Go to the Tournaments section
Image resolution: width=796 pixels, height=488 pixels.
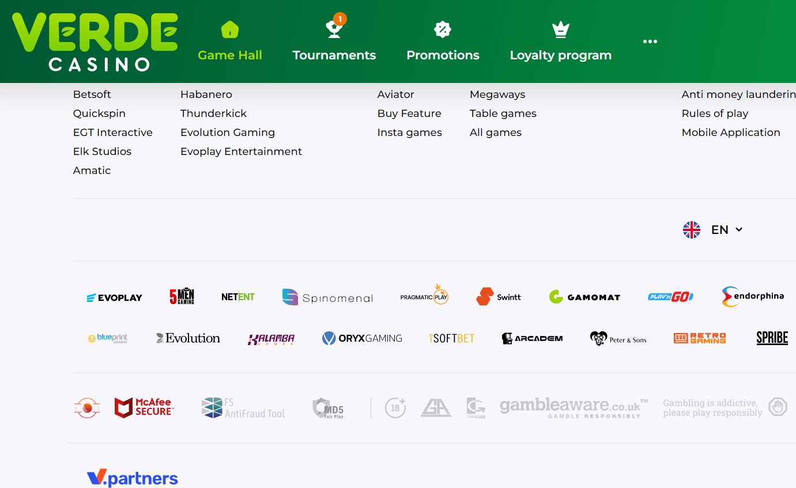click(334, 42)
